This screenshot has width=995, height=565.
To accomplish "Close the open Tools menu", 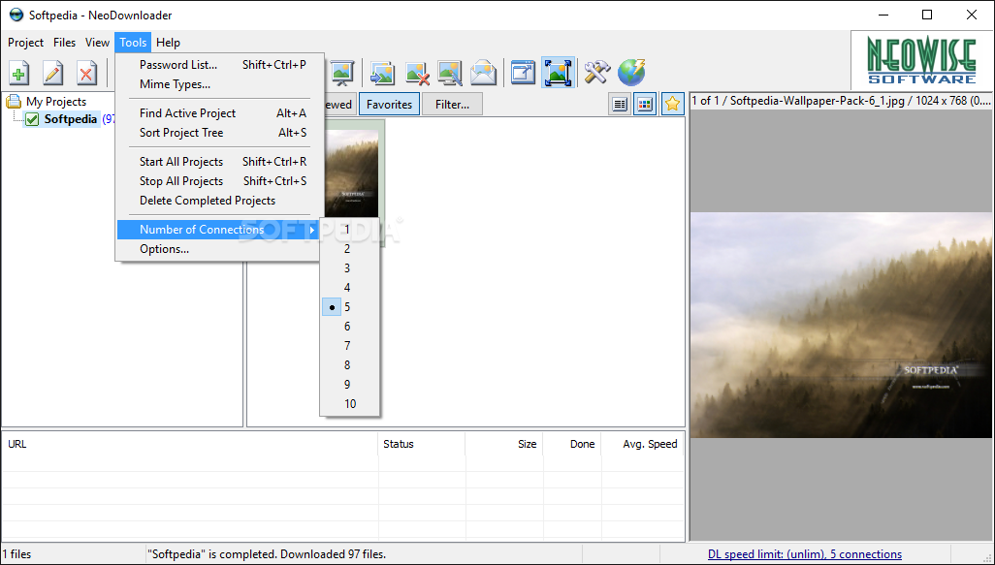I will coord(133,43).
